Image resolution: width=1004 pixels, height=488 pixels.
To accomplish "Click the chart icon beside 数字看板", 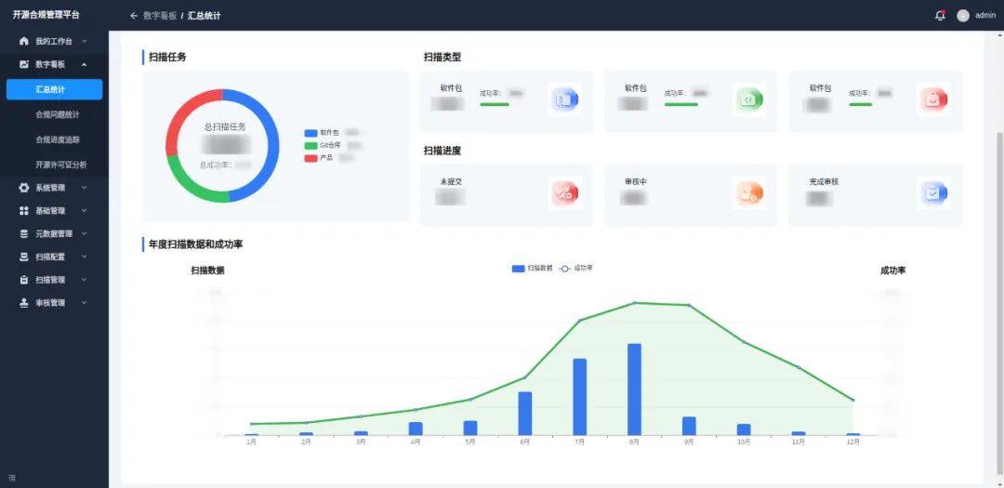I will pyautogui.click(x=24, y=65).
